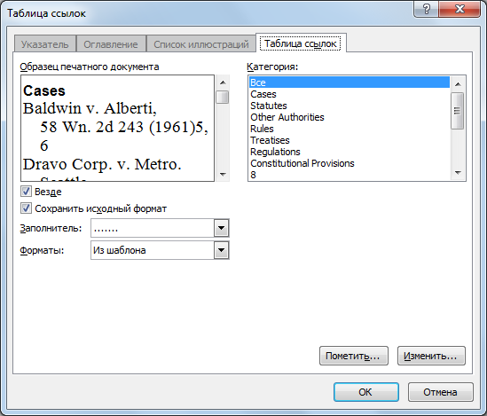The height and width of the screenshot is (416, 487).
Task: Select Constitutional Provisions category
Action: pyautogui.click(x=350, y=163)
